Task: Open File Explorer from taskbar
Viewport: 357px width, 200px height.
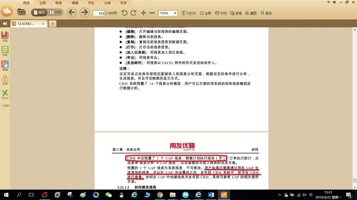Action: (173, 195)
